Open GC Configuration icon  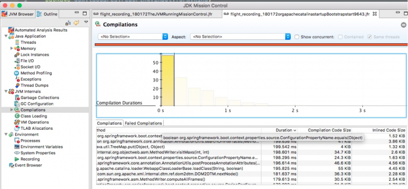(17, 104)
